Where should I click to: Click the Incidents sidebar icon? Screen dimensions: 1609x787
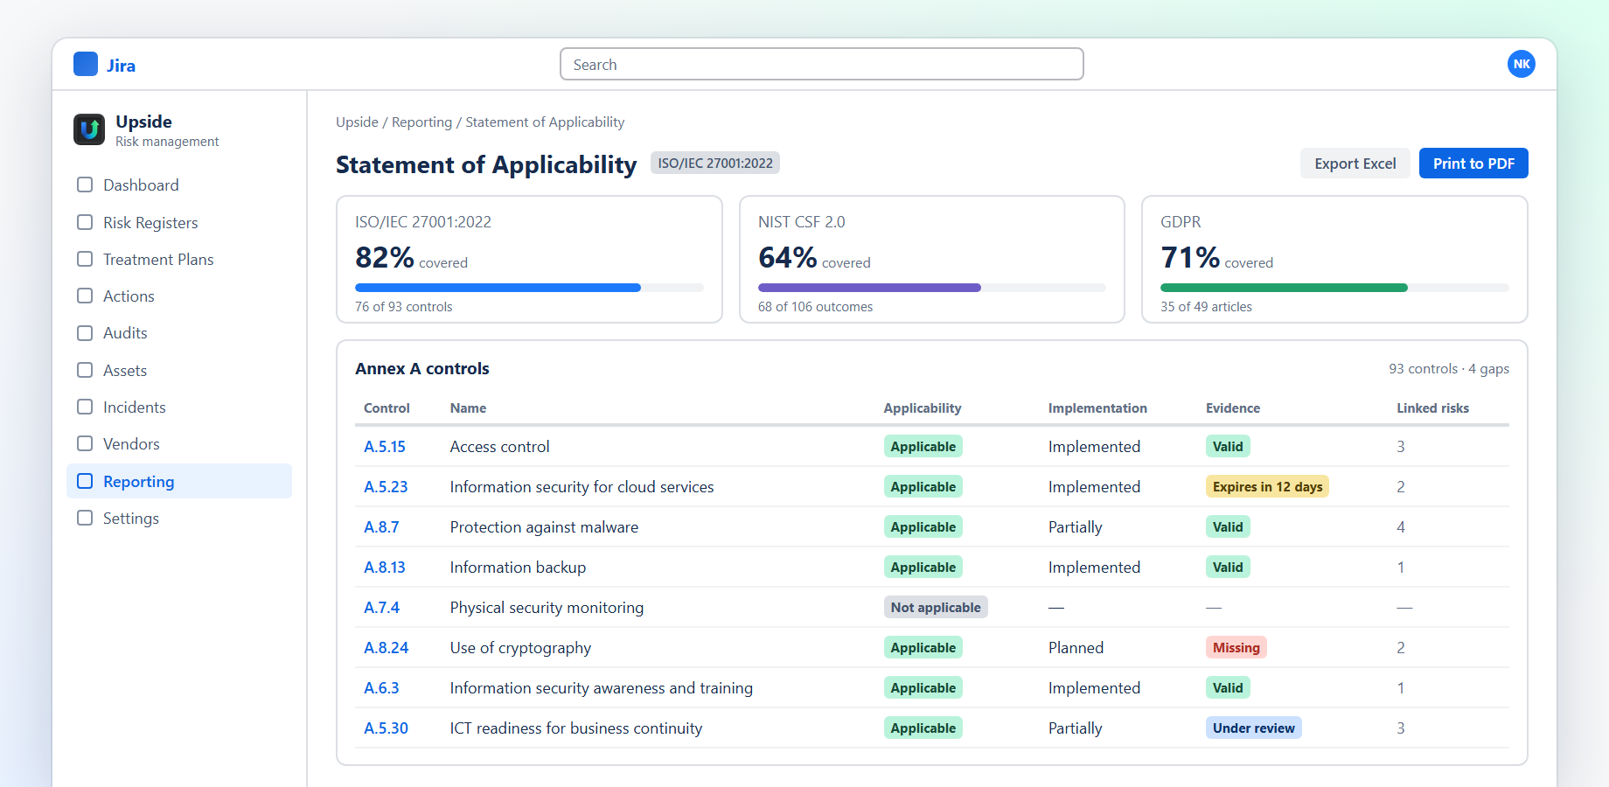pyautogui.click(x=85, y=407)
